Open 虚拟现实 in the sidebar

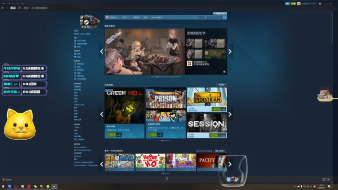pyautogui.click(x=81, y=76)
